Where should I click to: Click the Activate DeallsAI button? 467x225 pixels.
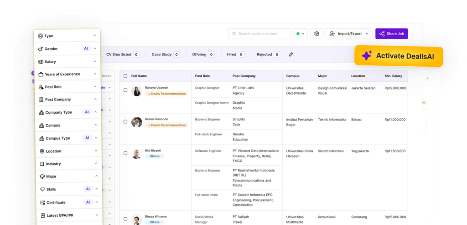pyautogui.click(x=399, y=56)
